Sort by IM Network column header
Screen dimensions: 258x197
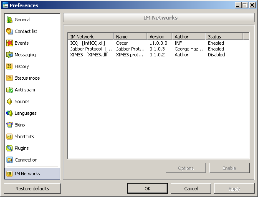click(91, 36)
